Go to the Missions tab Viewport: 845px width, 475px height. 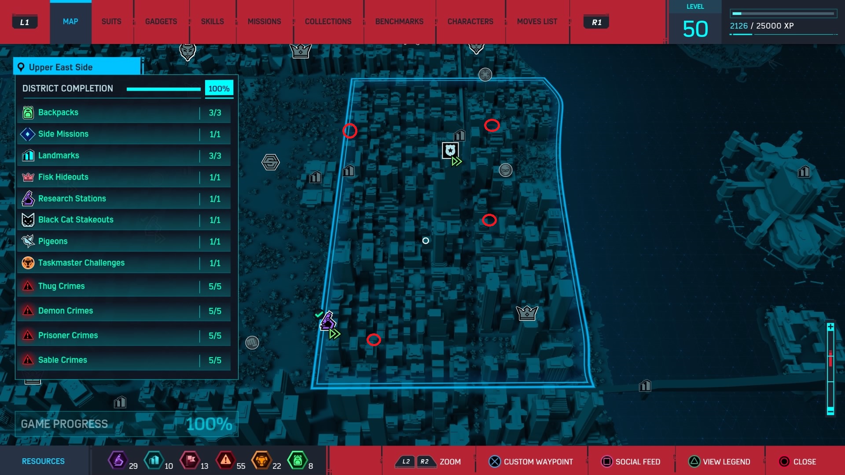(x=264, y=22)
